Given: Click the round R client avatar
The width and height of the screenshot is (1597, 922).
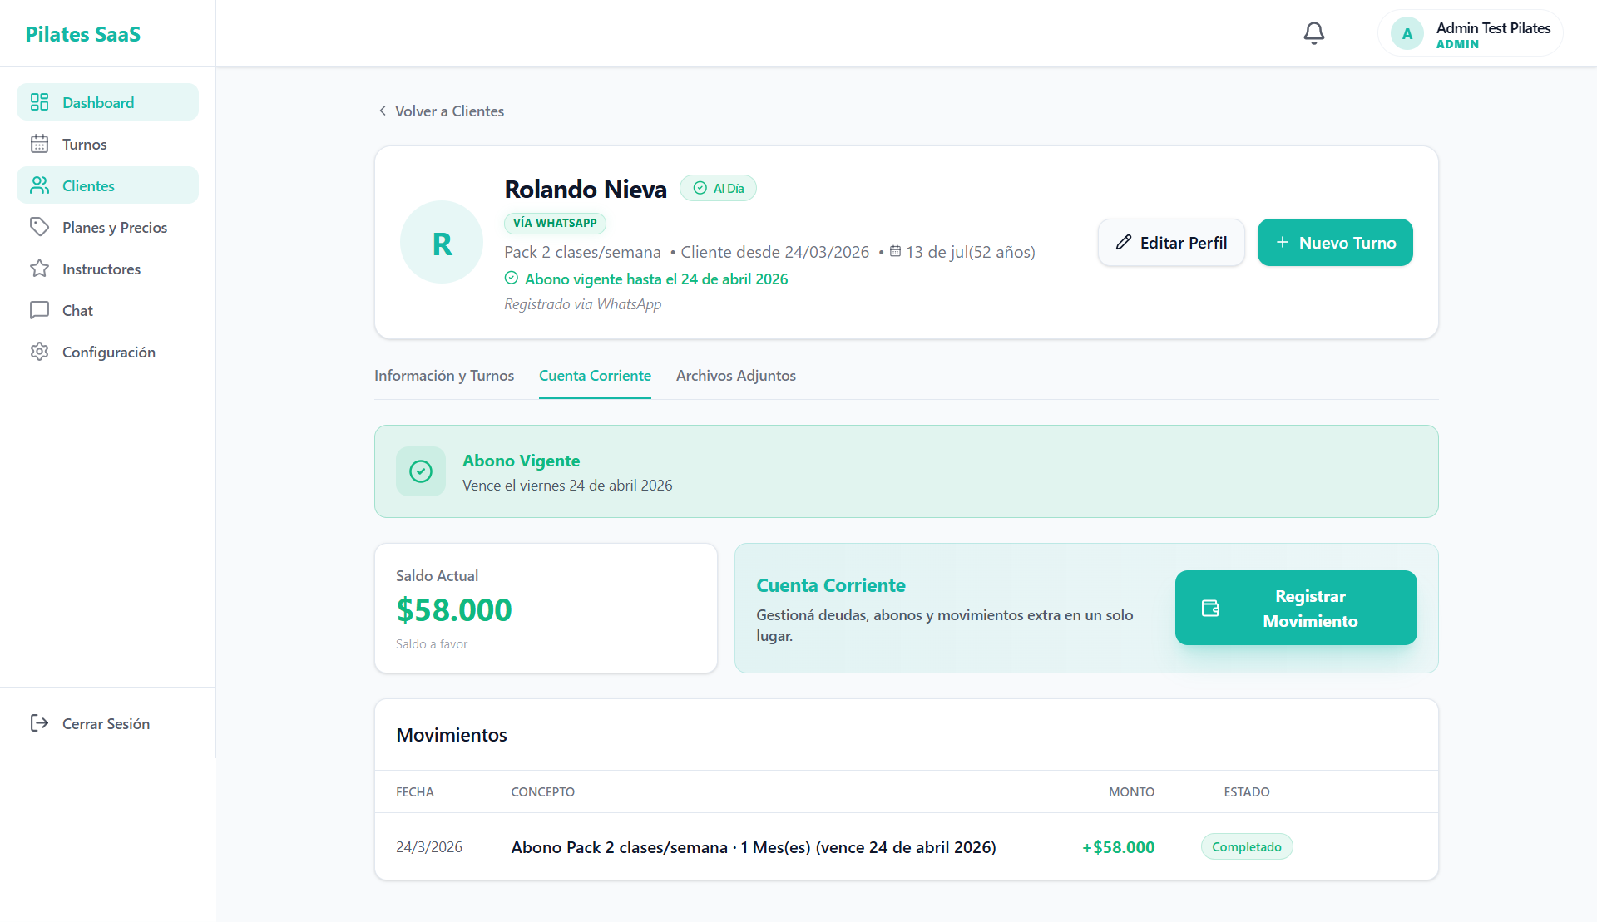Looking at the screenshot, I should [442, 243].
